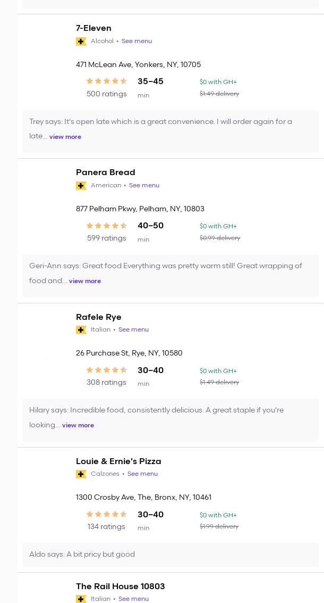324x603 pixels.
Task: Open Panera Bread's See menu link
Action: [144, 185]
